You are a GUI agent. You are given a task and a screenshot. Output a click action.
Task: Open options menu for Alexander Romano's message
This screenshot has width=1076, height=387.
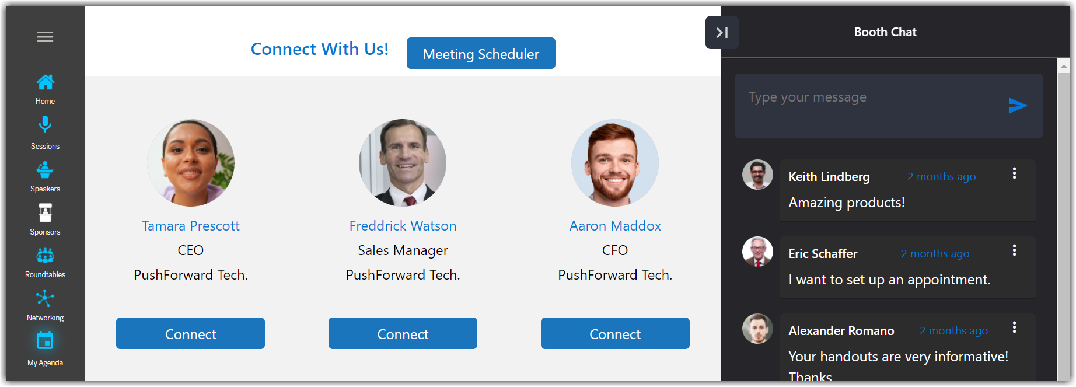point(1014,327)
